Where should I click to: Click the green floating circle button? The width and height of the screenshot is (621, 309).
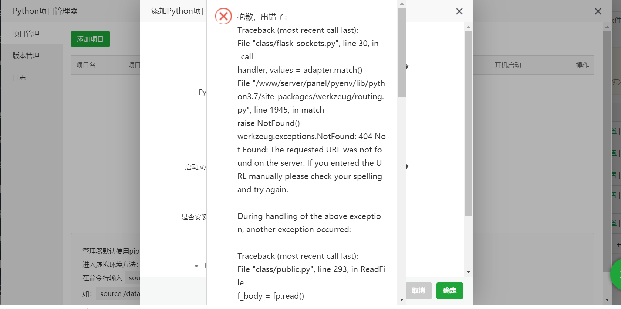point(616,275)
